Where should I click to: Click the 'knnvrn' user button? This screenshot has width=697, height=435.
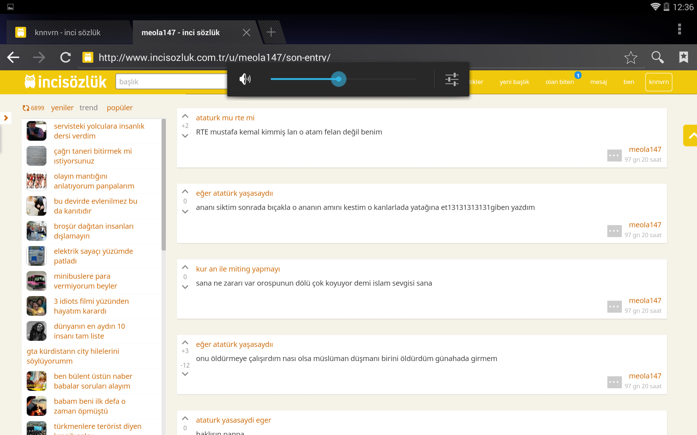[659, 82]
